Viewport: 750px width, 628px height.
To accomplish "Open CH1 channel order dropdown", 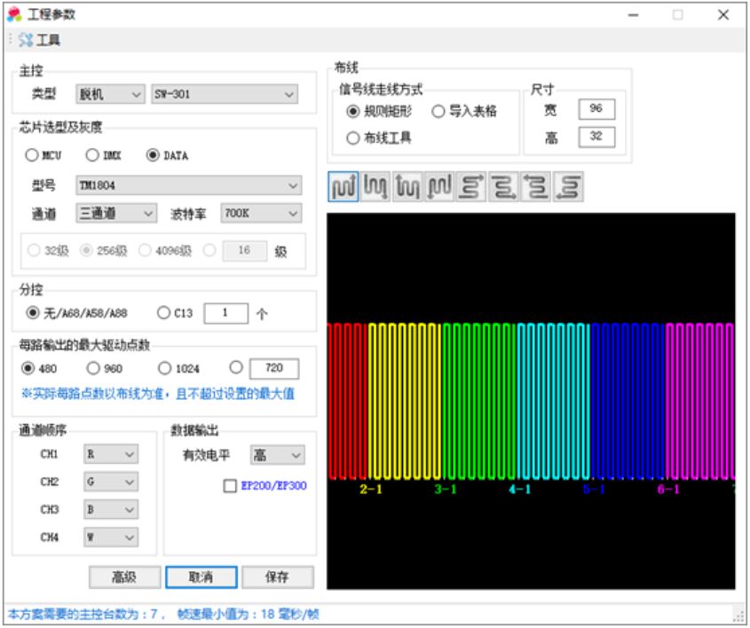I will click(x=111, y=454).
